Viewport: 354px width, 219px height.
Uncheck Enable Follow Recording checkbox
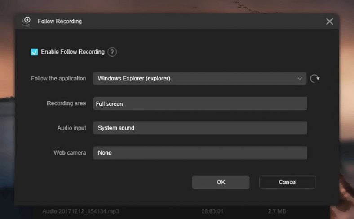click(34, 52)
